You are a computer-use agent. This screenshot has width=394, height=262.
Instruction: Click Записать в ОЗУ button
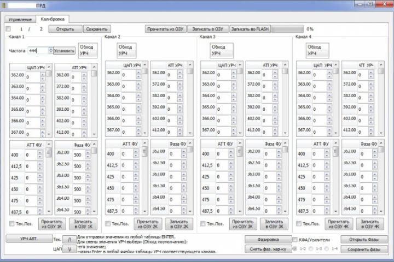208,29
